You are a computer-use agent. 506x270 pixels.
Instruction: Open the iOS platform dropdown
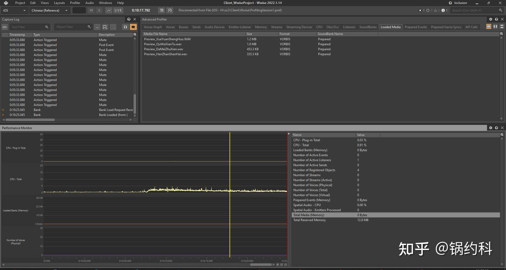point(13,10)
